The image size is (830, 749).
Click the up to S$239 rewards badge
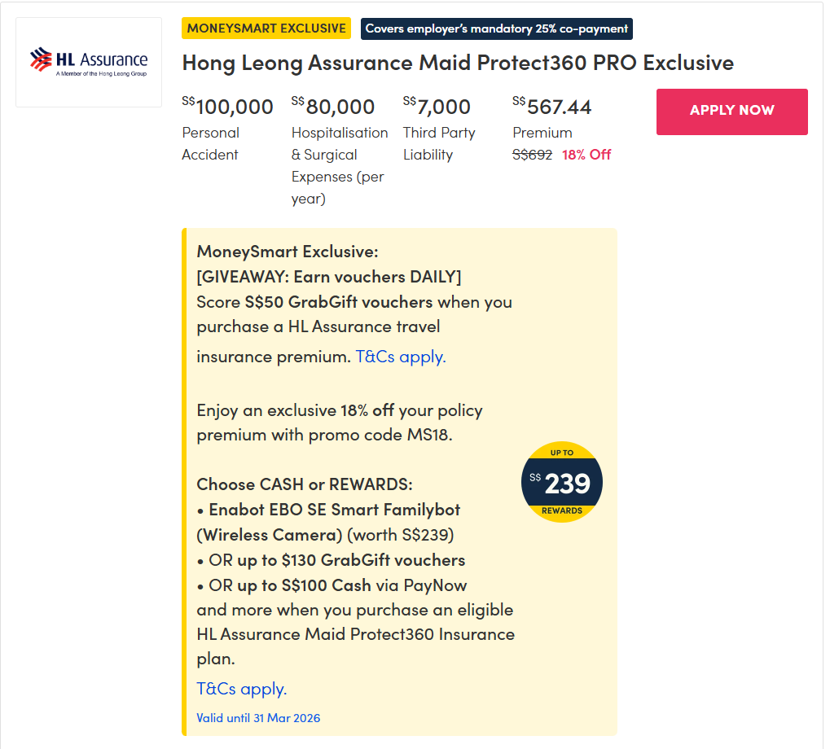coord(562,483)
